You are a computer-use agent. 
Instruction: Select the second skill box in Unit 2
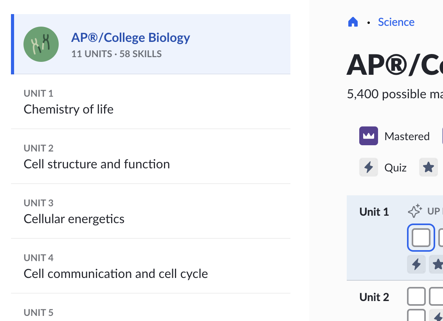tap(437, 296)
